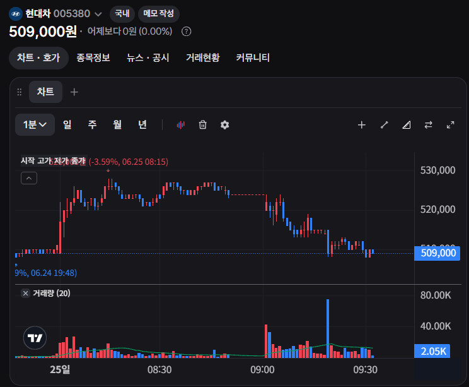469x387 pixels.
Task: Switch chart to yearly 년 interval
Action: coord(142,124)
